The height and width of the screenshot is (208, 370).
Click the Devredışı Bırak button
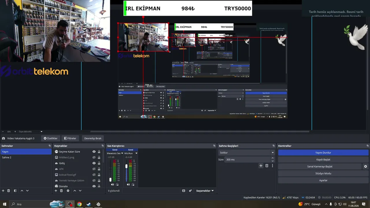93,138
